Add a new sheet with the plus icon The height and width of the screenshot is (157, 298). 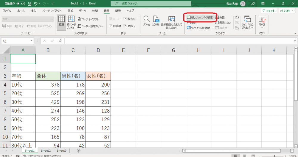coord(78,151)
